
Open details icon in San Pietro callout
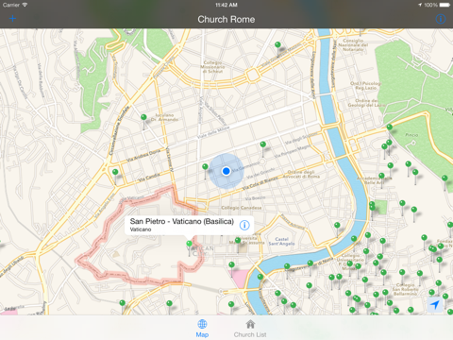point(244,225)
